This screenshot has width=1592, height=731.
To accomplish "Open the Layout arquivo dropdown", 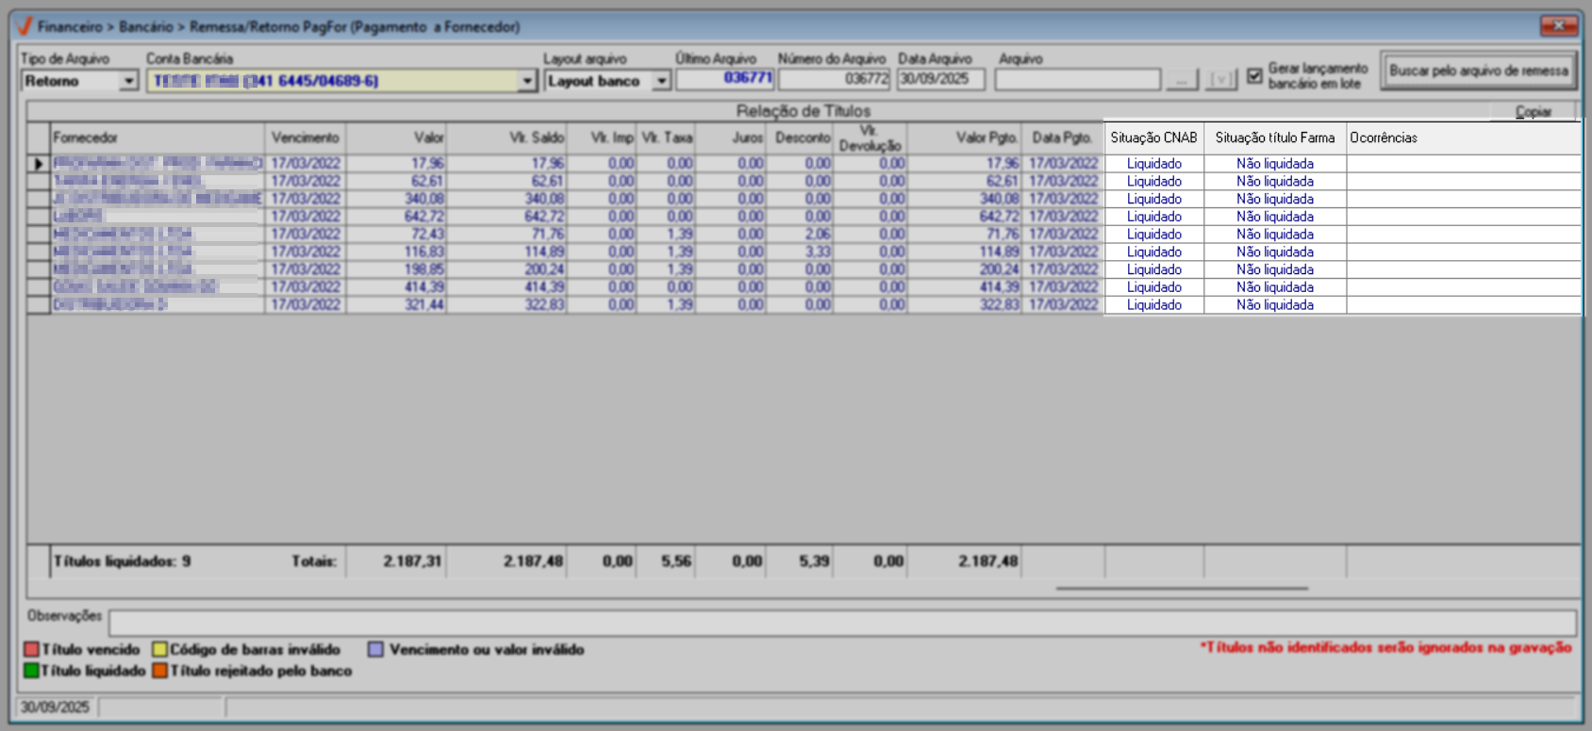I will click(661, 82).
